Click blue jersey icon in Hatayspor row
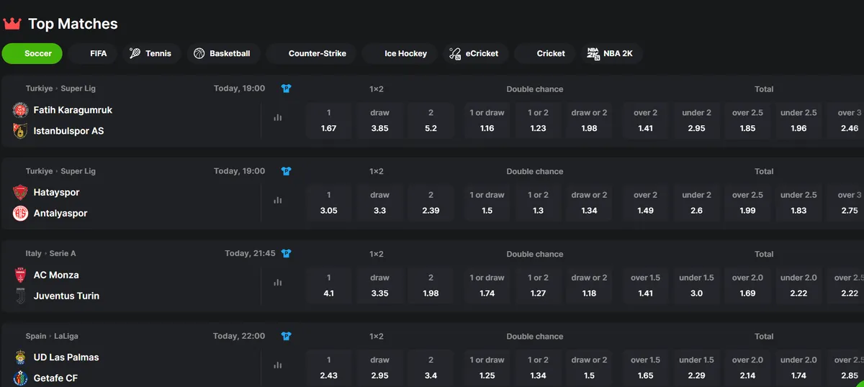The image size is (864, 387). coord(286,171)
